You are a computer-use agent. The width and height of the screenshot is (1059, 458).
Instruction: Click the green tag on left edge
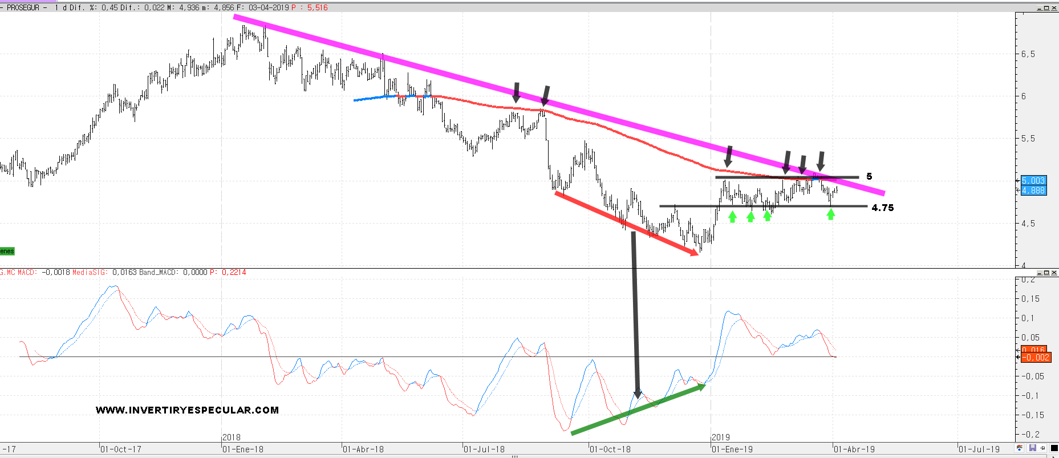click(7, 251)
